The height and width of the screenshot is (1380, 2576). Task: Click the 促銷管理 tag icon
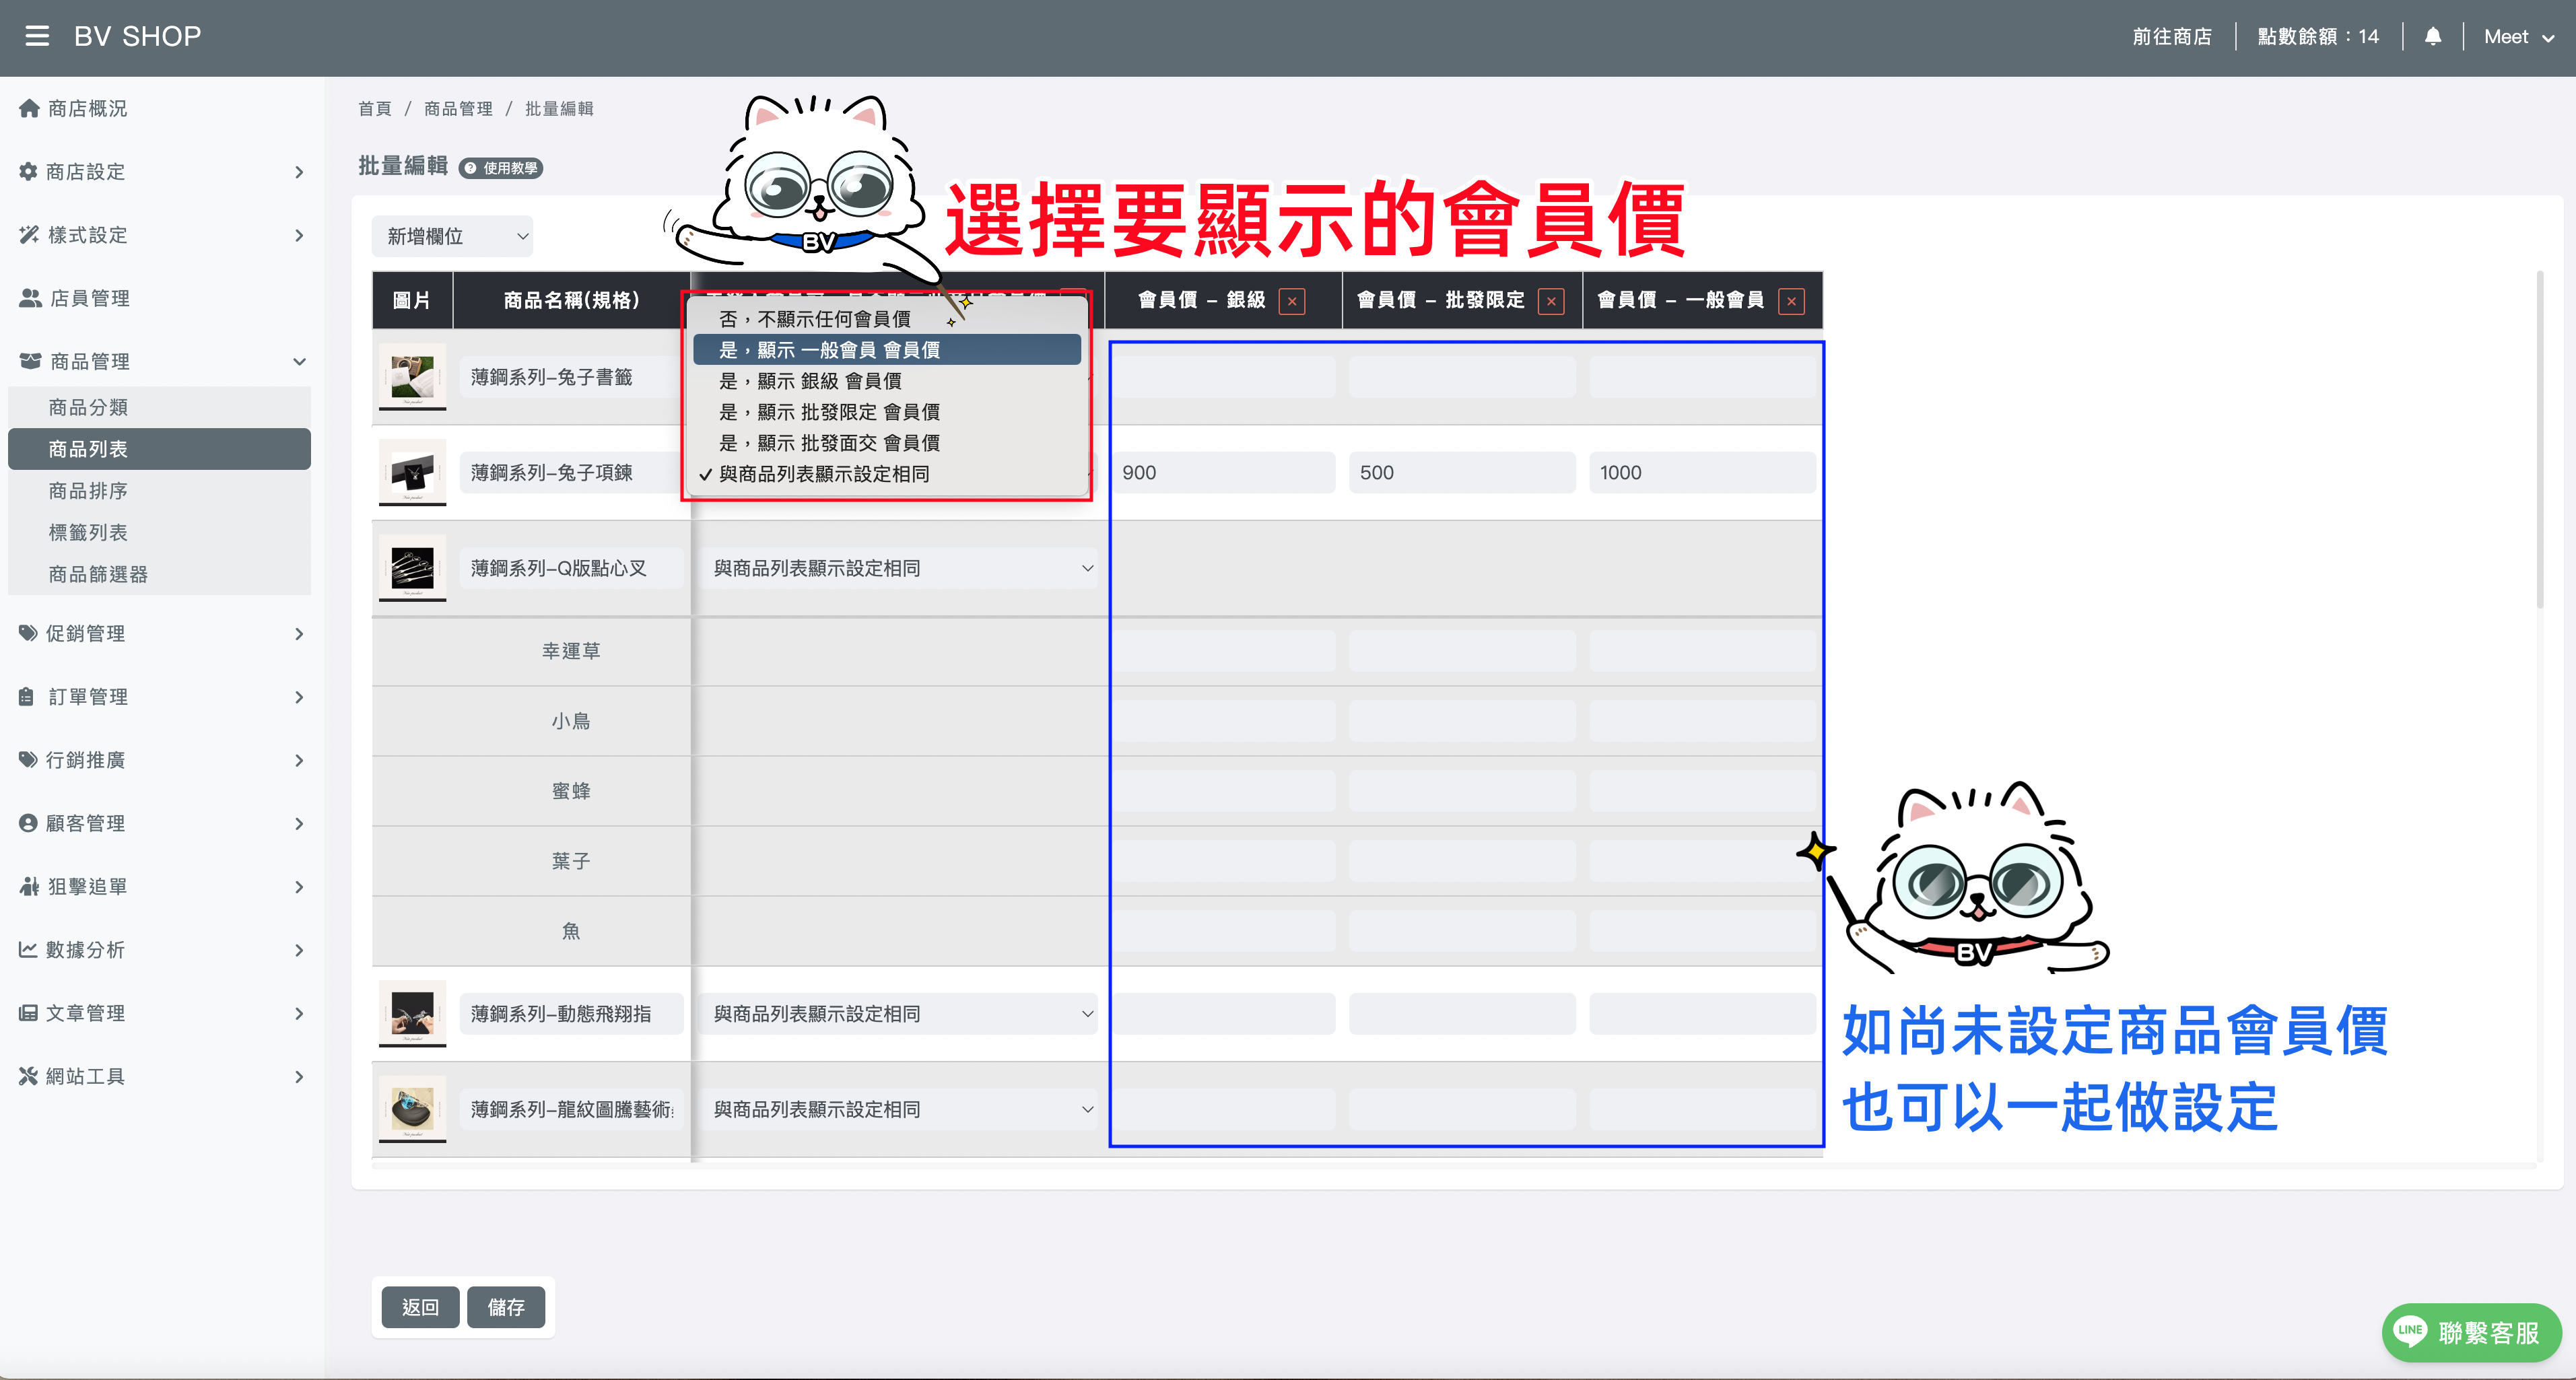tap(28, 633)
